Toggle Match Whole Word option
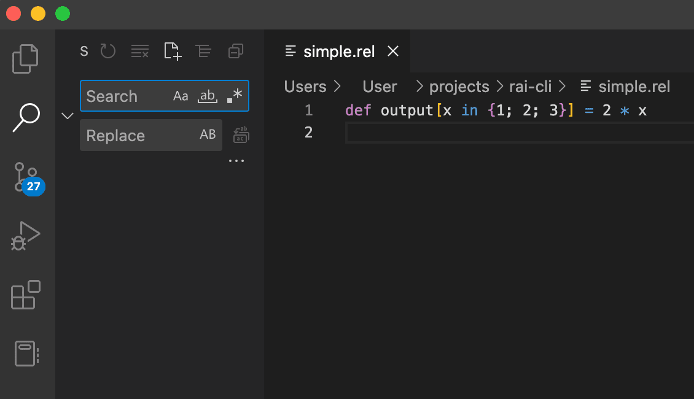694x399 pixels. pyautogui.click(x=208, y=96)
